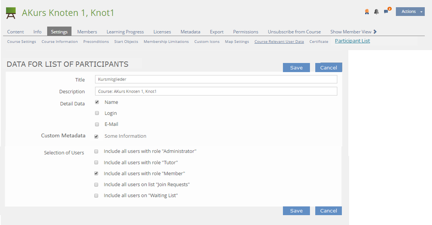Toggle the E-Mail checkbox

97,124
